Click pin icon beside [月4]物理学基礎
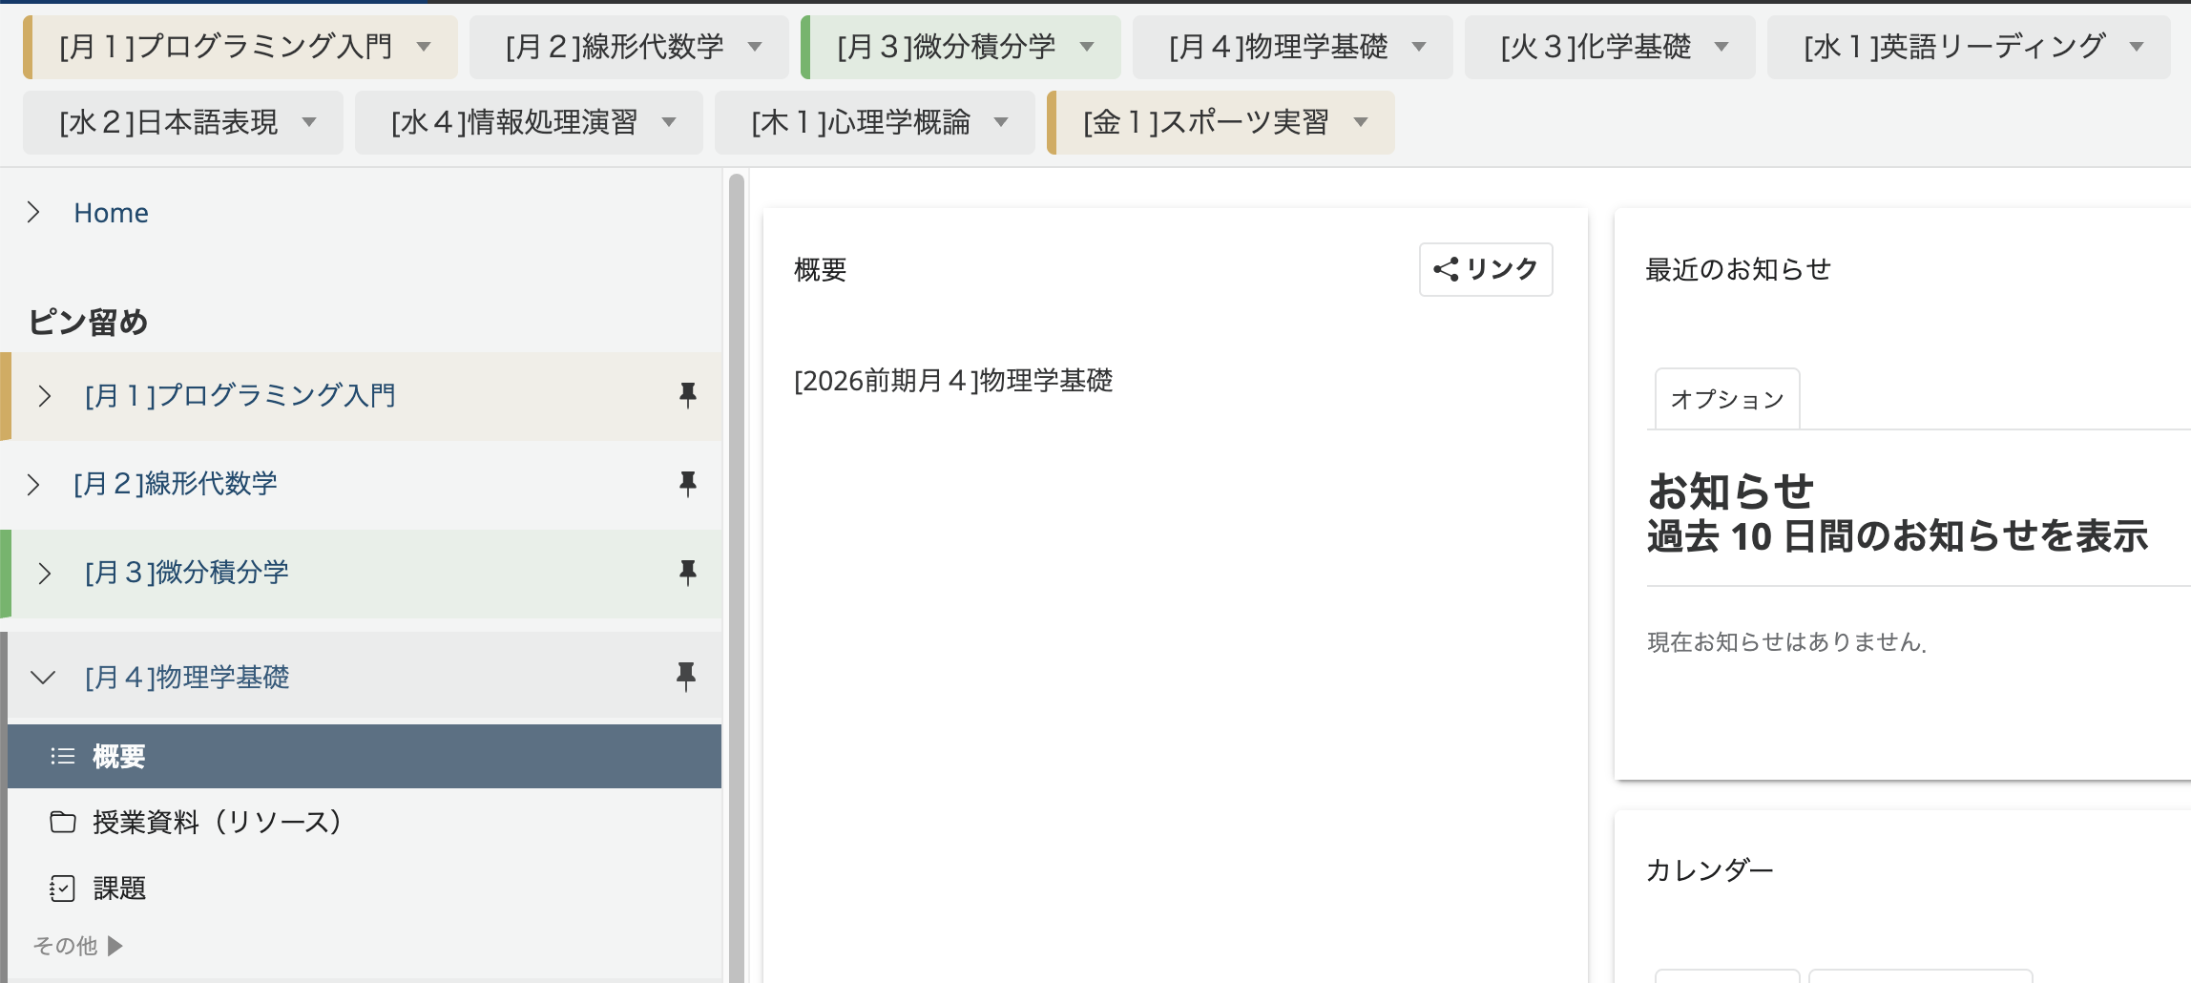This screenshot has height=983, width=2191. click(686, 677)
